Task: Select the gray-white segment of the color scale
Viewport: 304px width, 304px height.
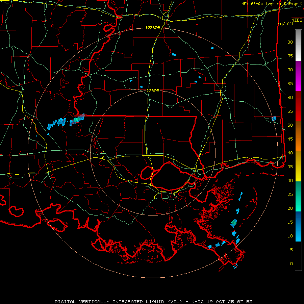Action: point(298,45)
